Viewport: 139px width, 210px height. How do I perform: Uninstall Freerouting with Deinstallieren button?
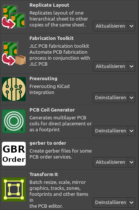pos(110,98)
